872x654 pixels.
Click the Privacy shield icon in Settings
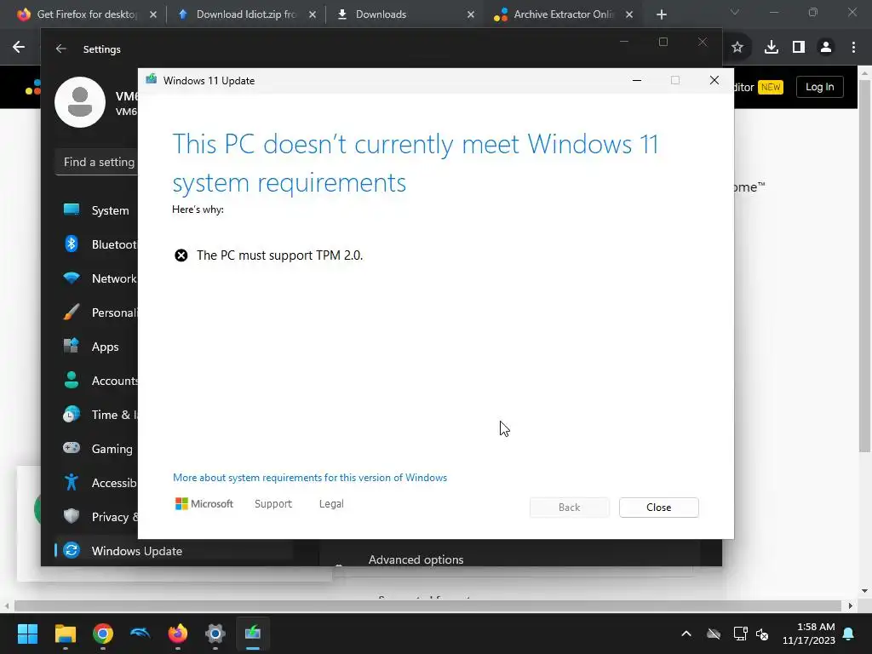pyautogui.click(x=72, y=516)
